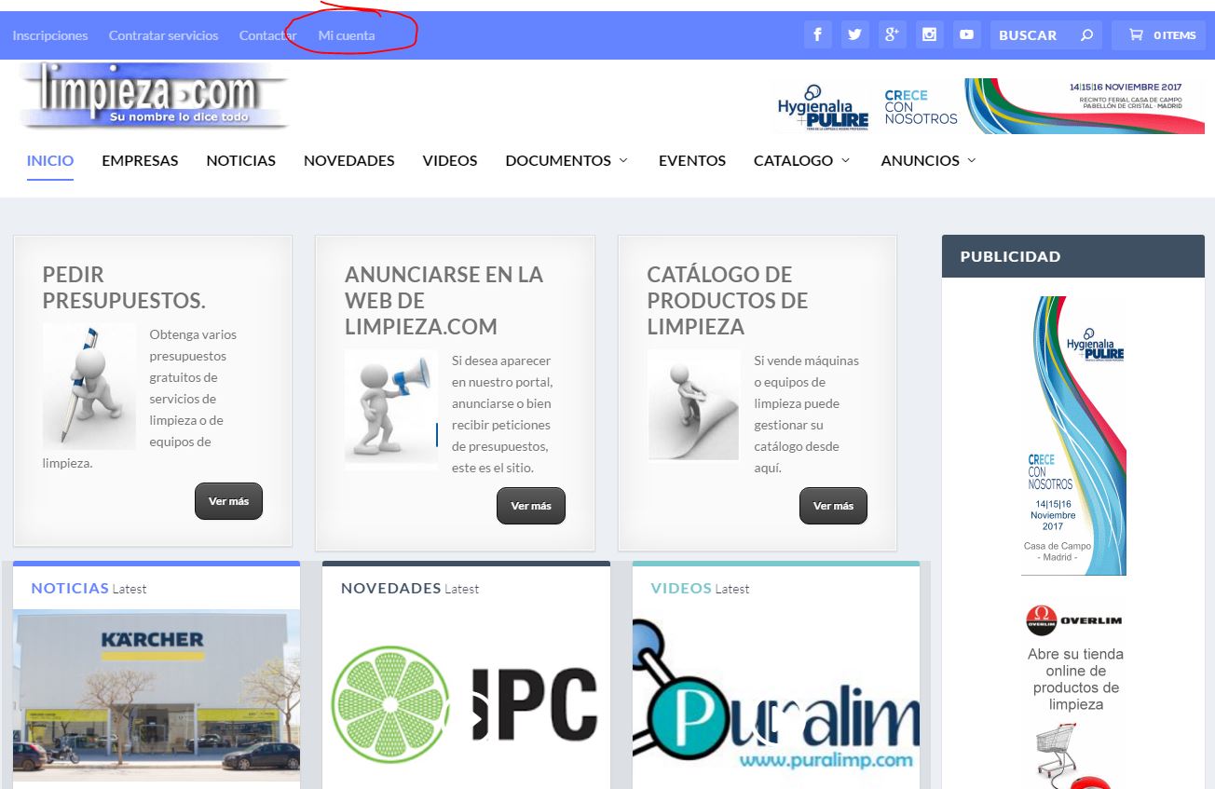Click the Noticias Latest section heading
1215x789 pixels.
click(89, 588)
